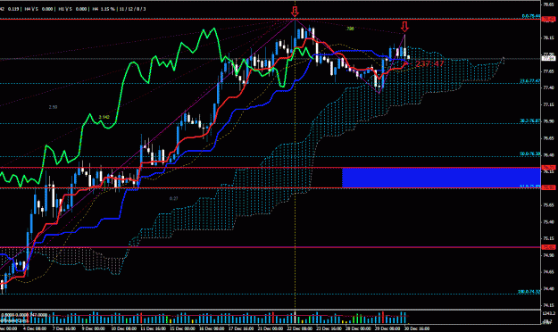The width and height of the screenshot is (558, 332).
Task: Click the 78.65 price scale label
Action: pos(548,4)
